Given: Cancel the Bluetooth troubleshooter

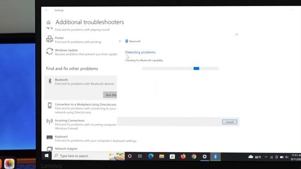Looking at the screenshot, I should click(230, 122).
